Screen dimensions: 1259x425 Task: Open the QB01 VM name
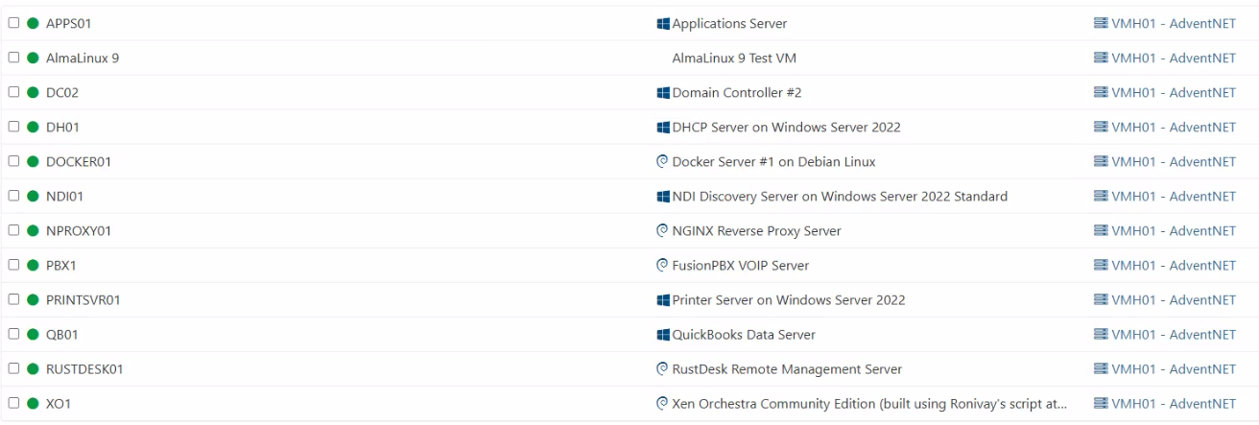62,334
